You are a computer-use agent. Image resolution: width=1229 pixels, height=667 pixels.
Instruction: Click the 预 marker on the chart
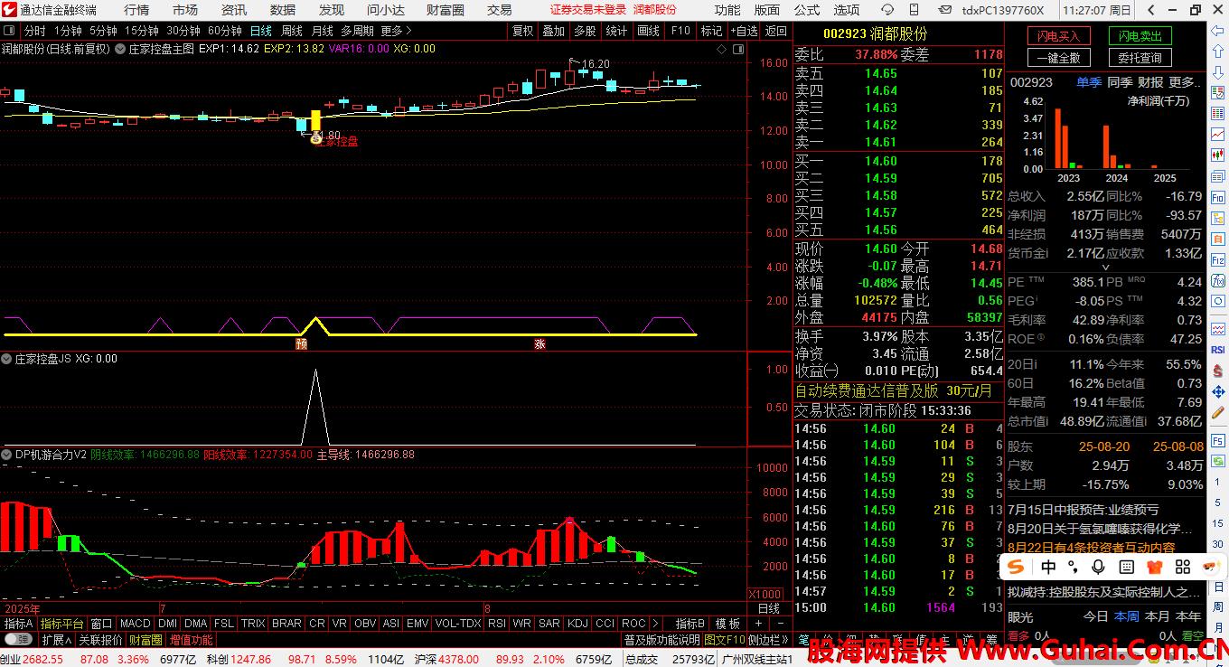point(301,343)
